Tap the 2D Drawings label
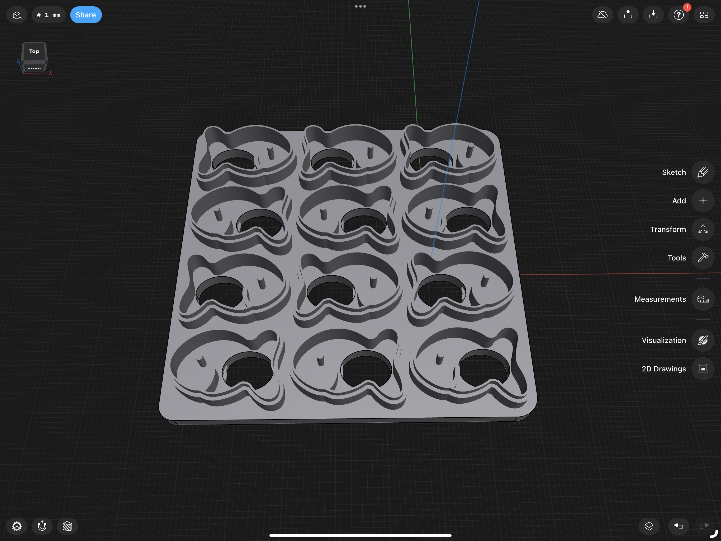721x541 pixels. coord(664,369)
